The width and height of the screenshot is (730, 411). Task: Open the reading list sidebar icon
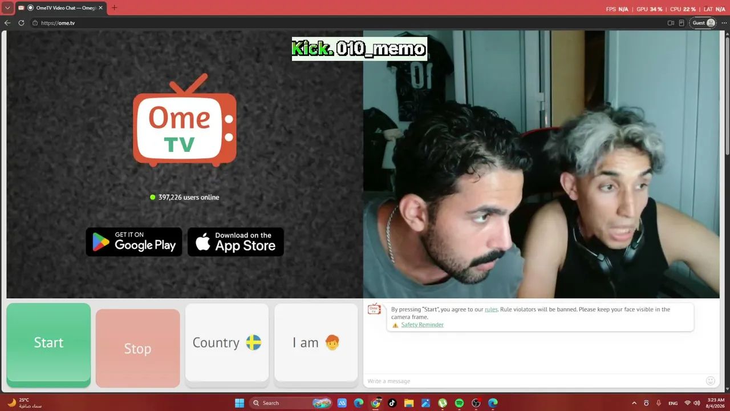point(682,23)
